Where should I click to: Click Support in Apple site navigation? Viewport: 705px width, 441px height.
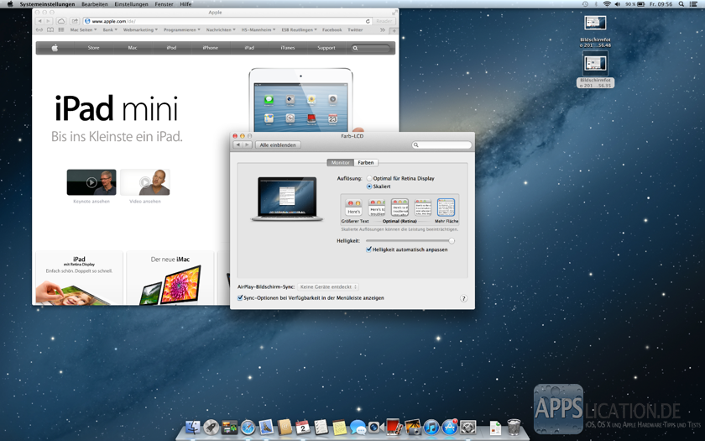(x=326, y=48)
